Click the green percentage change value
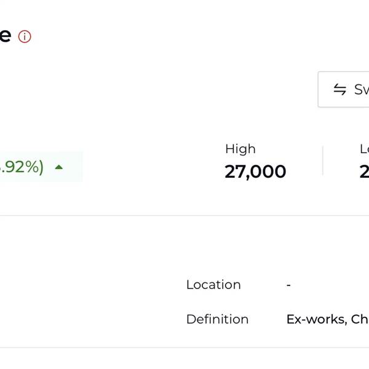Image resolution: width=369 pixels, height=369 pixels. [20, 167]
